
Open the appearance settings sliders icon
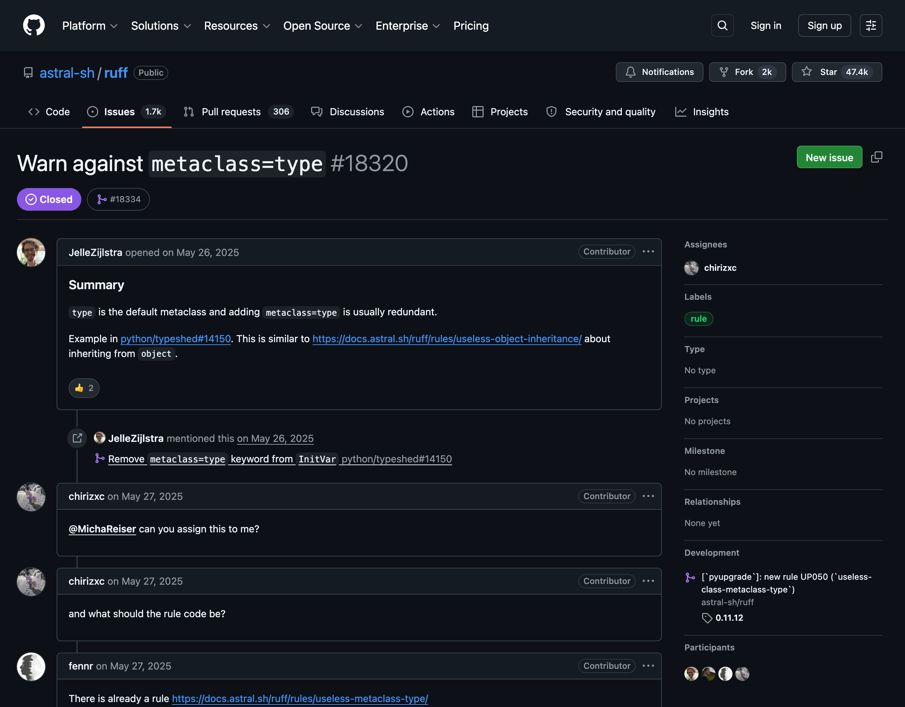[871, 26]
